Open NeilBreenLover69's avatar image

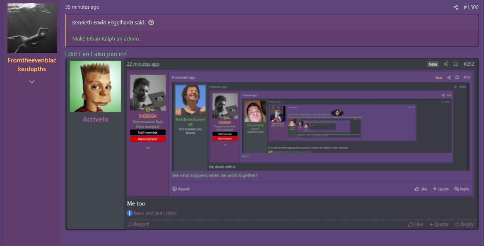pos(190,100)
